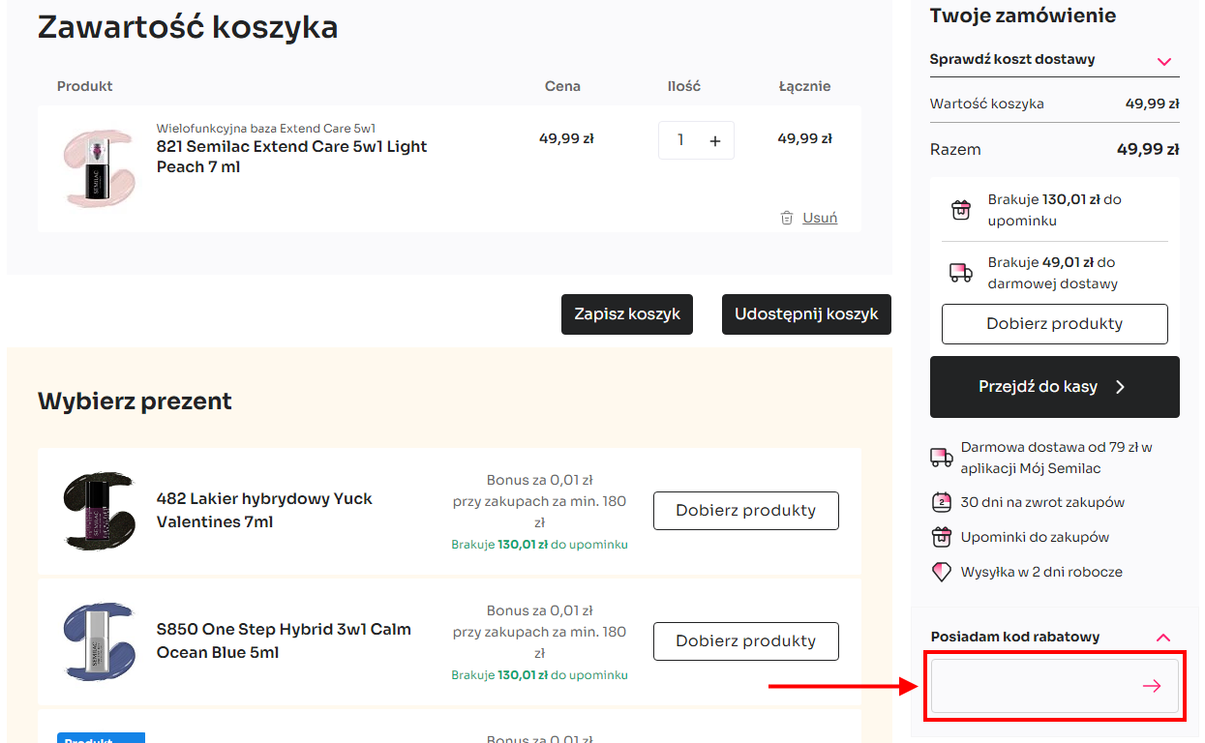Click the Udostępnij koszyk button
The image size is (1205, 743).
[806, 314]
